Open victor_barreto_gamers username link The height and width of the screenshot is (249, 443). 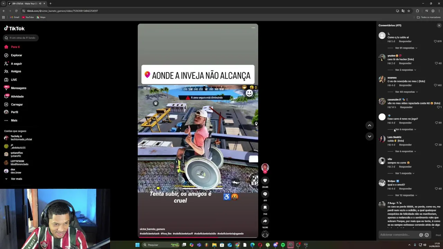click(152, 229)
